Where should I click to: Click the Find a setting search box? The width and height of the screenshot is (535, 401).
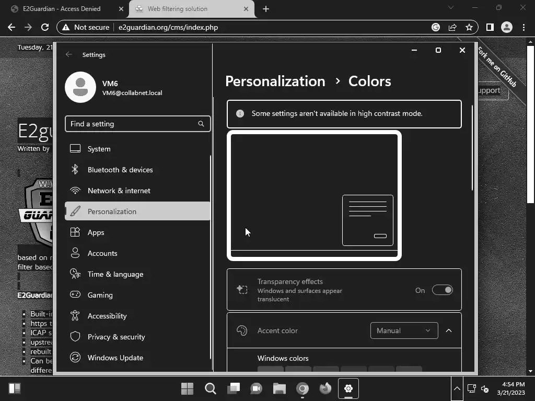coord(137,124)
